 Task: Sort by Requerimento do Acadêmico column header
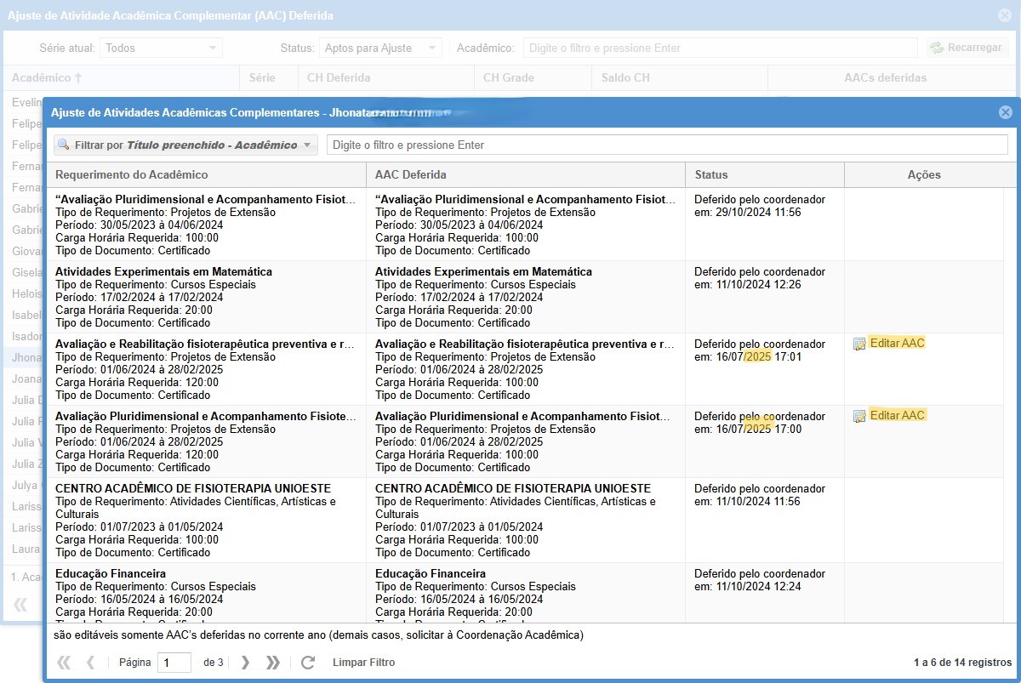coord(132,175)
